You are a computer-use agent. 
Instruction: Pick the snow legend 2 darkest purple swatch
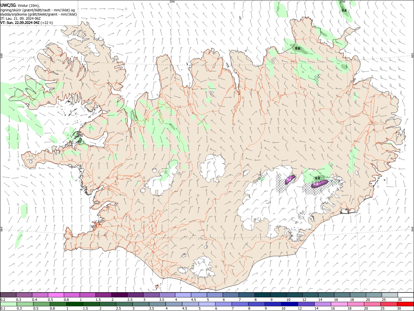coord(119,295)
